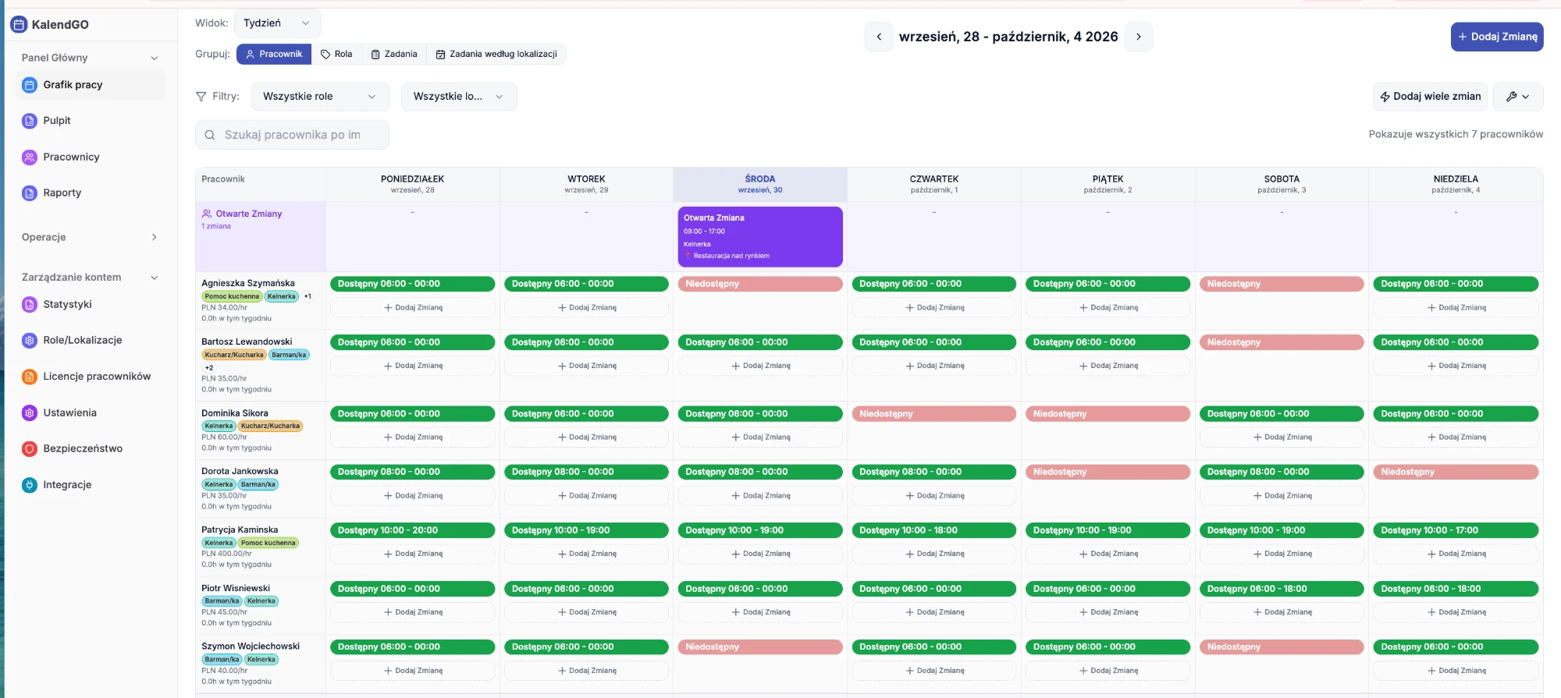Click the week range date label
The image size is (1561, 698).
coord(1008,37)
